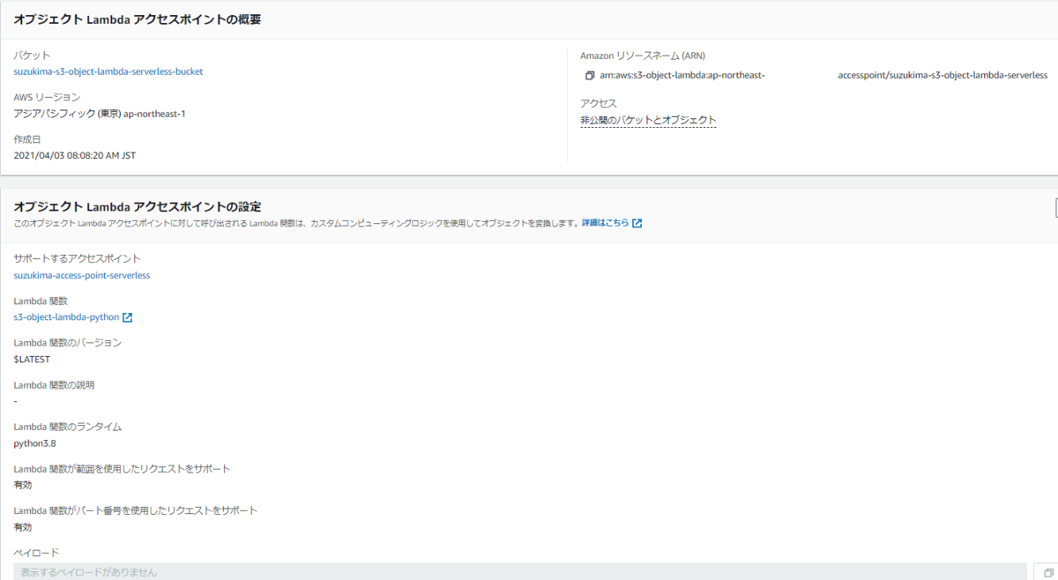Select 有効 under part number request support
This screenshot has width=1058, height=580.
(x=21, y=526)
